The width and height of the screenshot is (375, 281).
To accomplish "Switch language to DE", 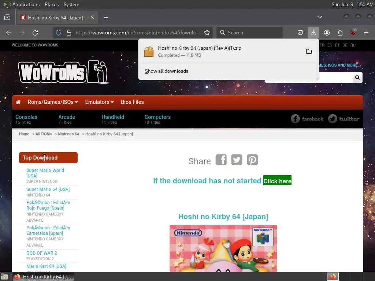I will click(x=345, y=45).
